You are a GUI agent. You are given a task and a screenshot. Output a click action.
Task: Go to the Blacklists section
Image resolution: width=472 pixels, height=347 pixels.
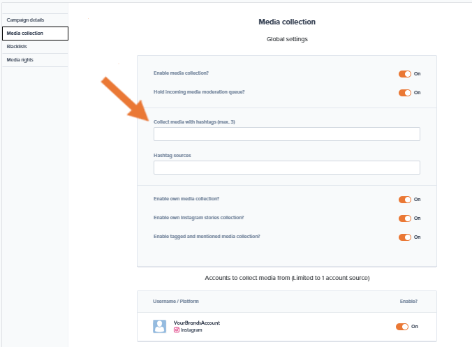click(17, 46)
